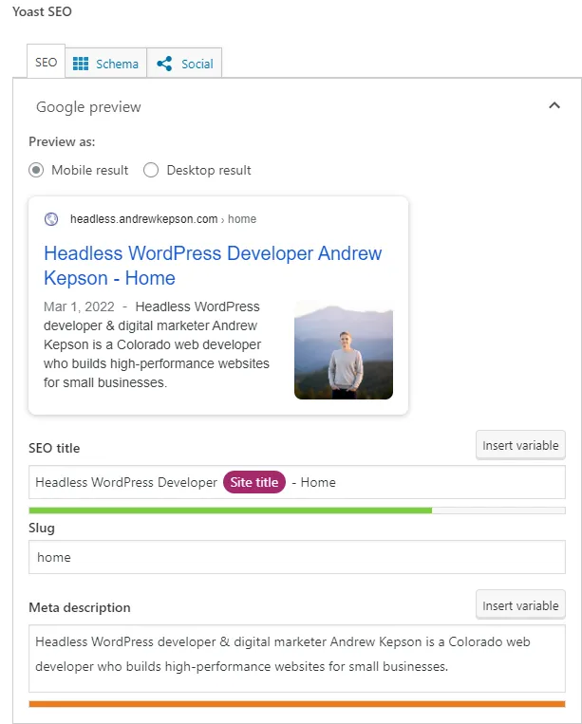Click the Yoast SEO panel title
The width and height of the screenshot is (582, 724).
tap(42, 11)
